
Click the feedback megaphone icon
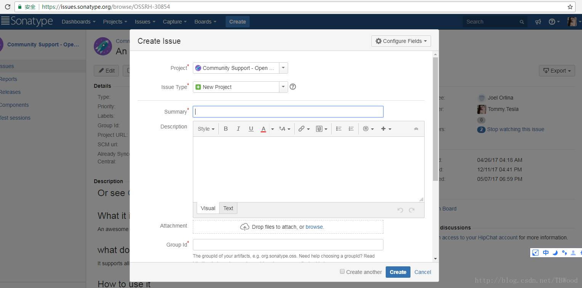538,22
